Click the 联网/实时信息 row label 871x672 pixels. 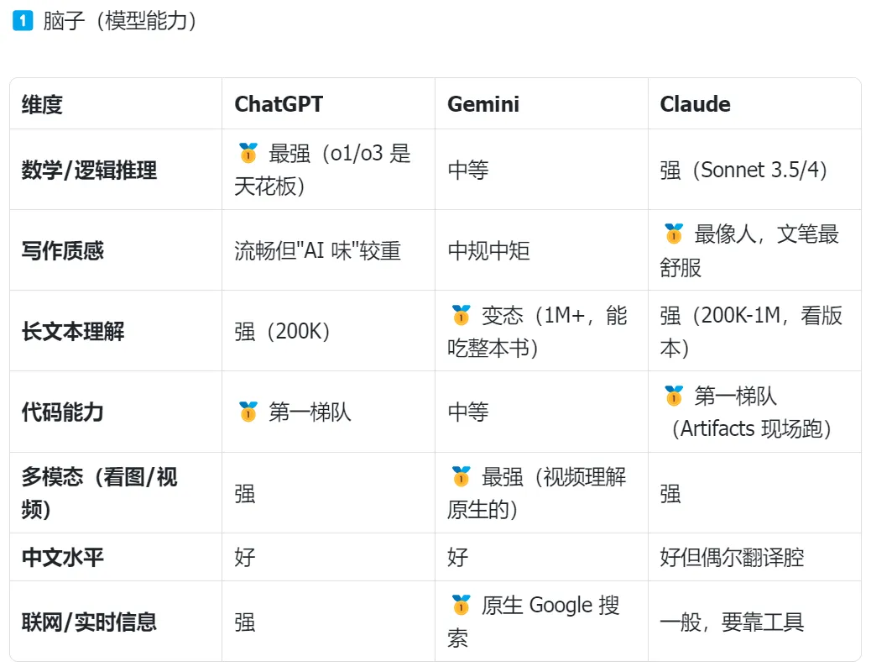click(x=89, y=622)
